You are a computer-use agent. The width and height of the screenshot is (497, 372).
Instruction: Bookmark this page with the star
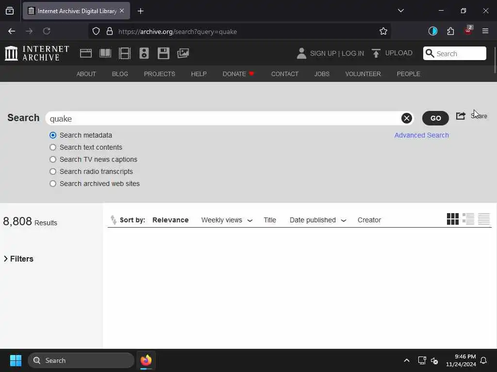point(383,31)
